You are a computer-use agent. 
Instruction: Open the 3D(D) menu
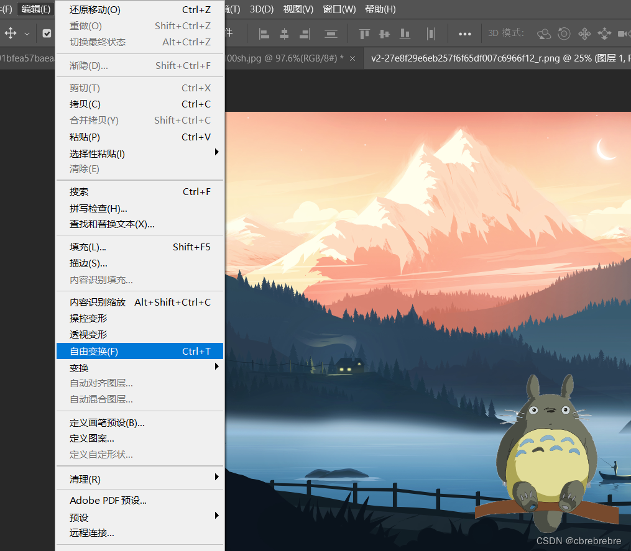pos(262,9)
